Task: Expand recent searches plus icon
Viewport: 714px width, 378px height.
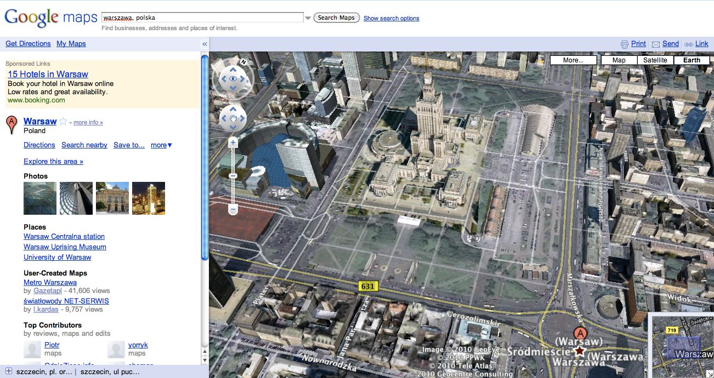Action: coord(8,371)
